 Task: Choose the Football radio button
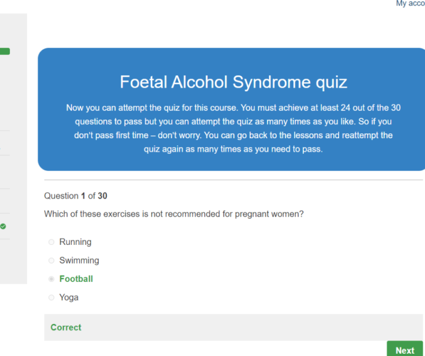(x=51, y=279)
